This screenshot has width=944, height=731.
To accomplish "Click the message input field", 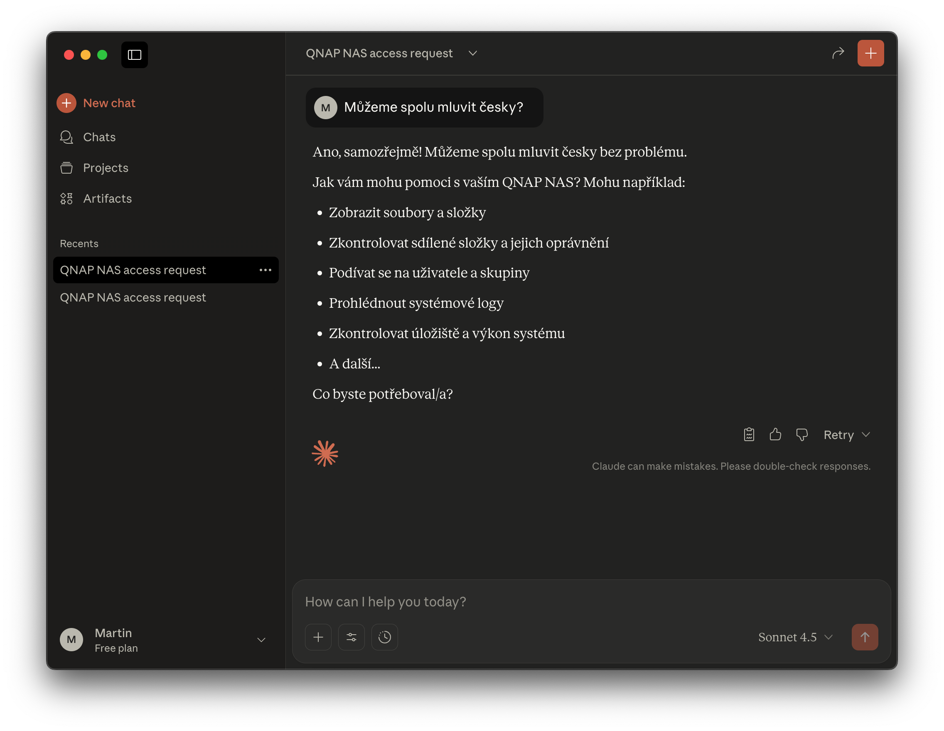I will 562,601.
